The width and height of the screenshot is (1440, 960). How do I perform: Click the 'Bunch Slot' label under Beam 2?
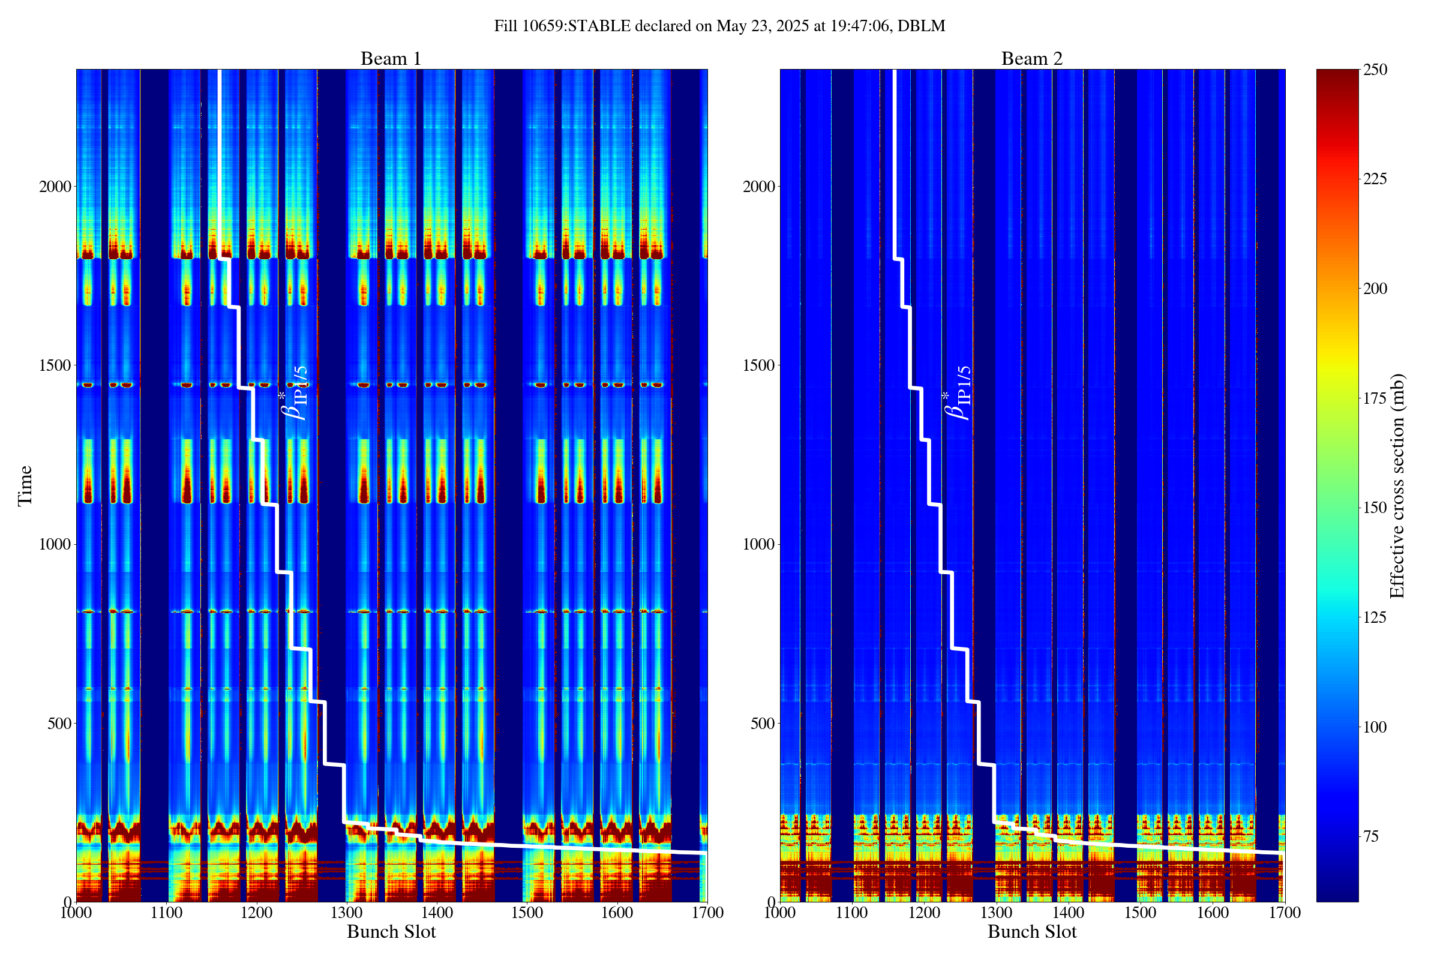(x=1032, y=932)
